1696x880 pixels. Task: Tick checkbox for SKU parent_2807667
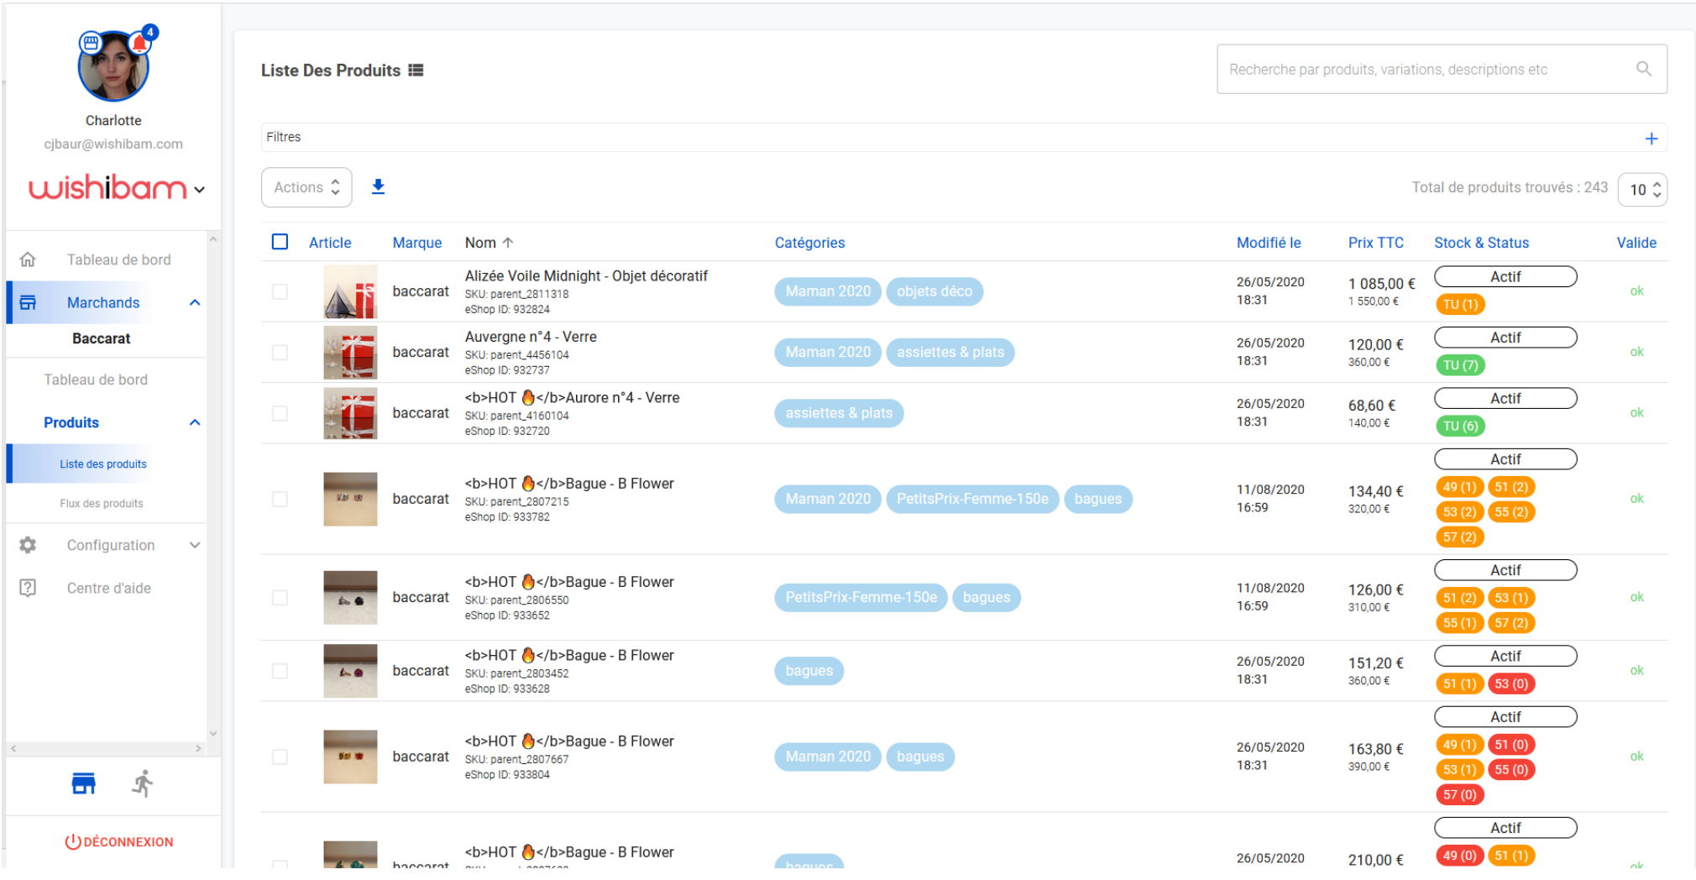point(280,757)
